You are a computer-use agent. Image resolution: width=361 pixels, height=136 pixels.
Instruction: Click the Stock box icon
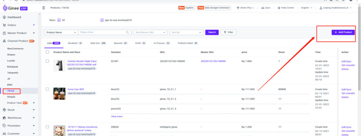(4, 110)
